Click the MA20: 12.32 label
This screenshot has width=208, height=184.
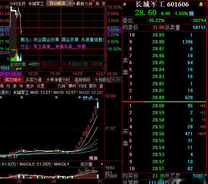click(90, 92)
